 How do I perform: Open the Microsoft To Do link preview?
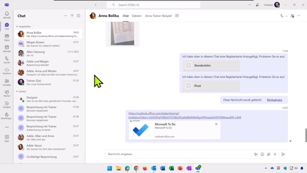point(174,130)
